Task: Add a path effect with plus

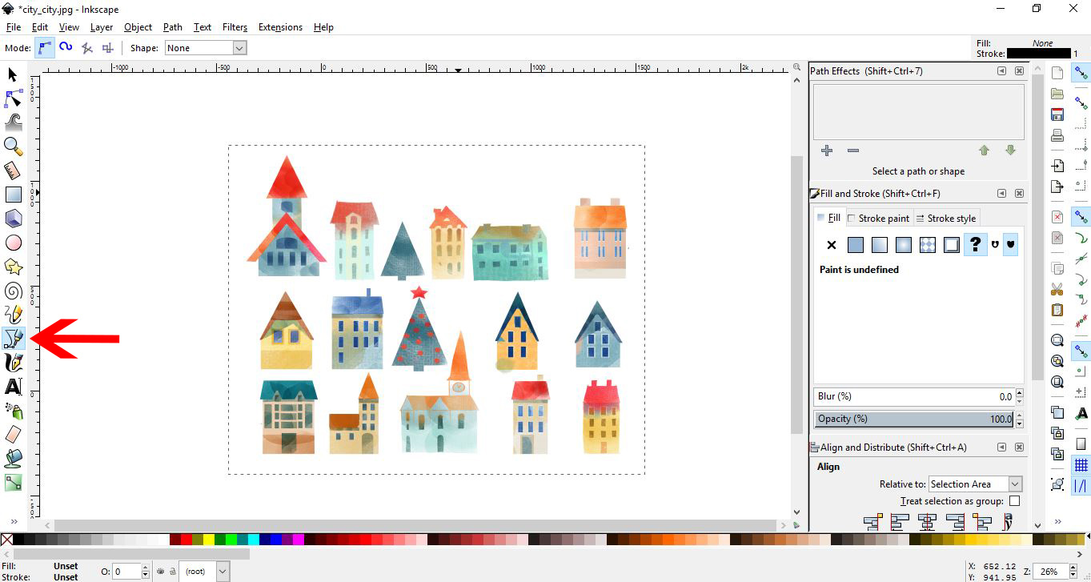Action: point(826,151)
